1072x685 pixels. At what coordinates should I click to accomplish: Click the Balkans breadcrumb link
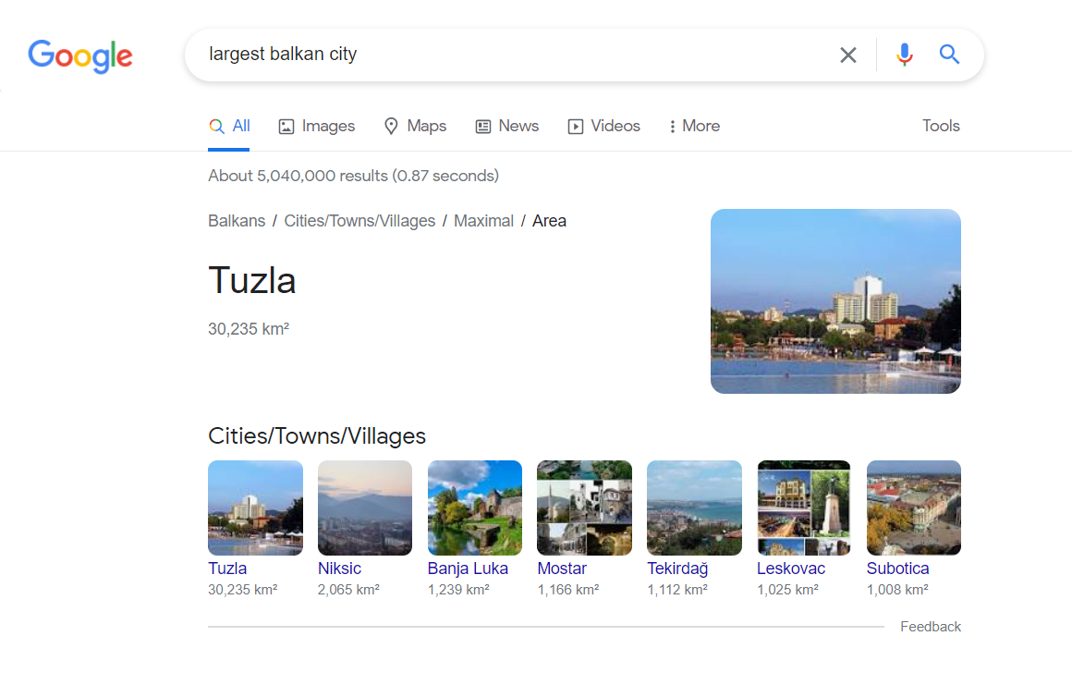(x=237, y=221)
